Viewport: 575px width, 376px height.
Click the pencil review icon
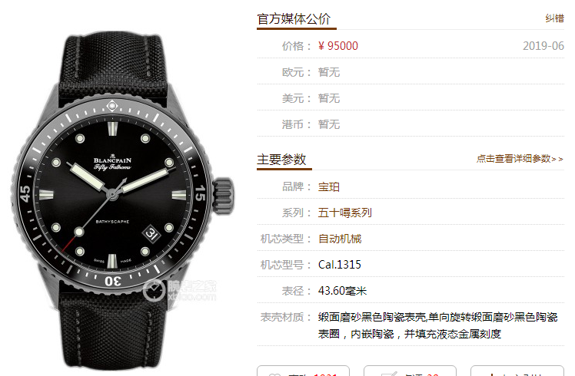(389, 374)
